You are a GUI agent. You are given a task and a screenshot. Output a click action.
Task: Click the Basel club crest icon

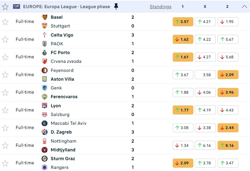(45, 17)
